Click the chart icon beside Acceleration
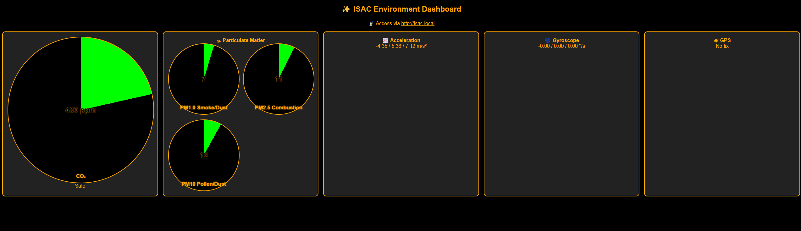This screenshot has height=231, width=801. pyautogui.click(x=385, y=41)
